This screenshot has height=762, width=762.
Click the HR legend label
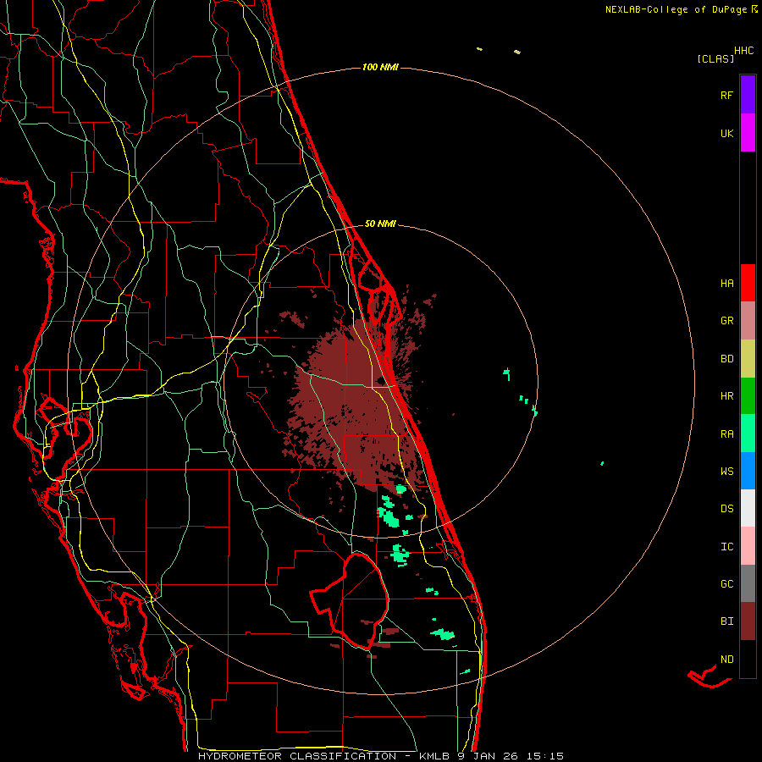pos(726,396)
